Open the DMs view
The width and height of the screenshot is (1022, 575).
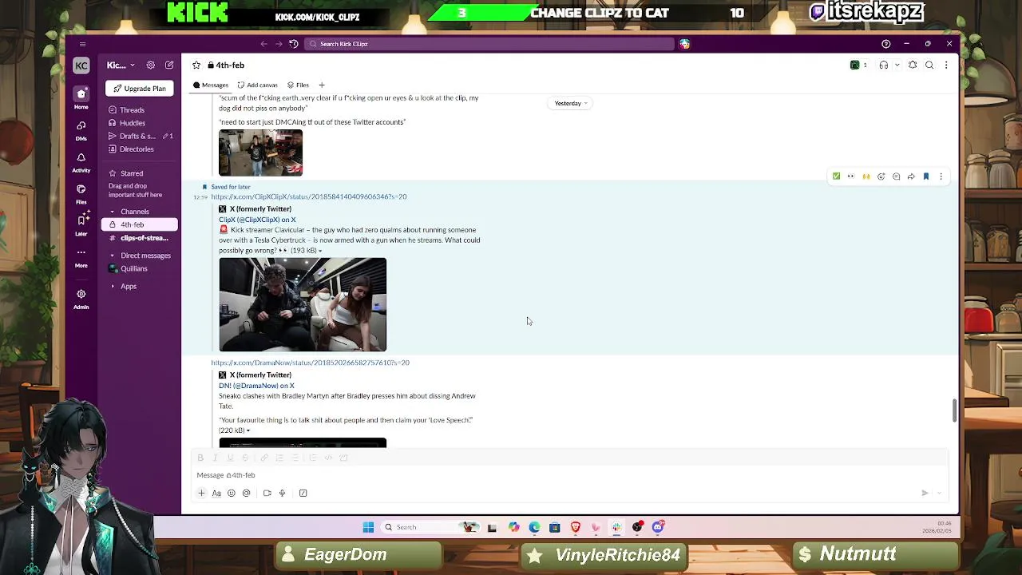tap(81, 129)
